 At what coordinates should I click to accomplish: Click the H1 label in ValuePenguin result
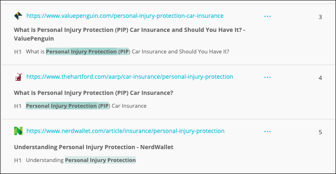pos(17,52)
